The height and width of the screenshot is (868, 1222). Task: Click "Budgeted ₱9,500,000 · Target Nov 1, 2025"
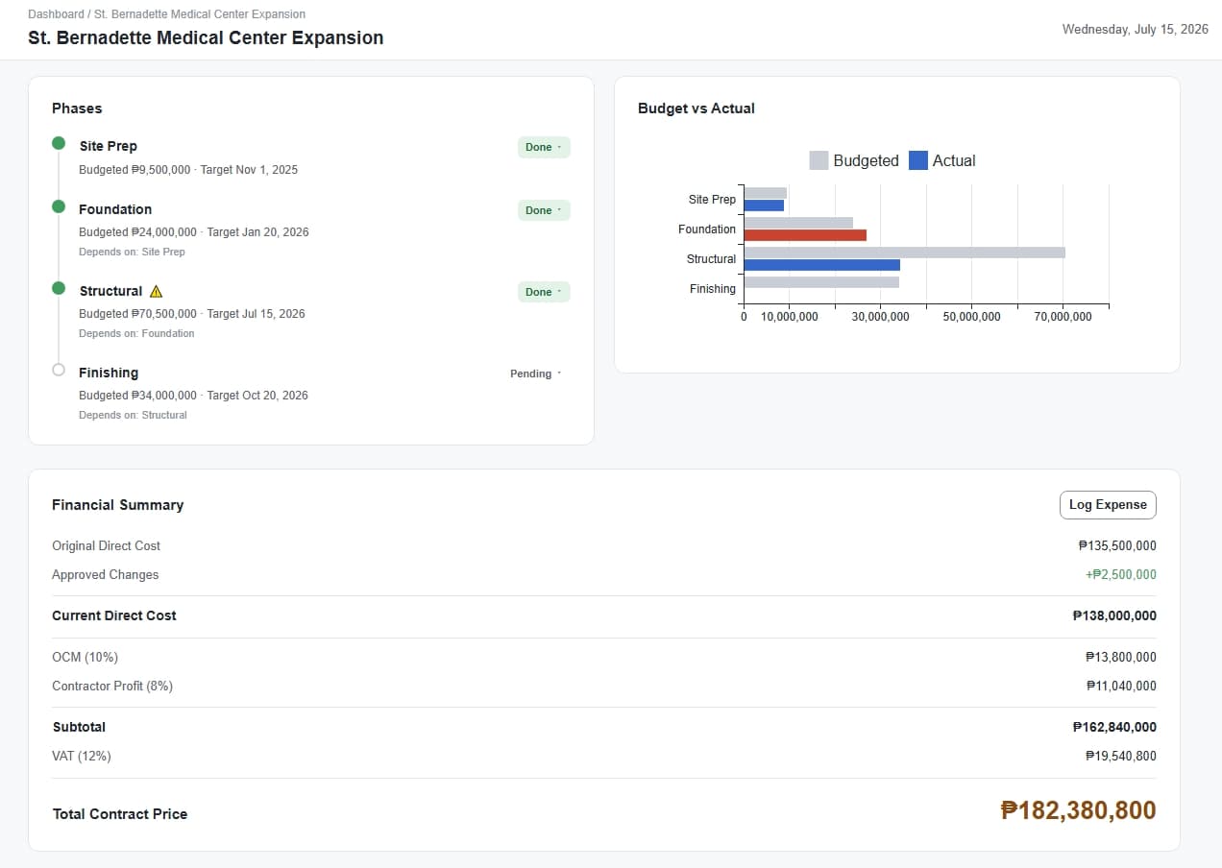188,170
